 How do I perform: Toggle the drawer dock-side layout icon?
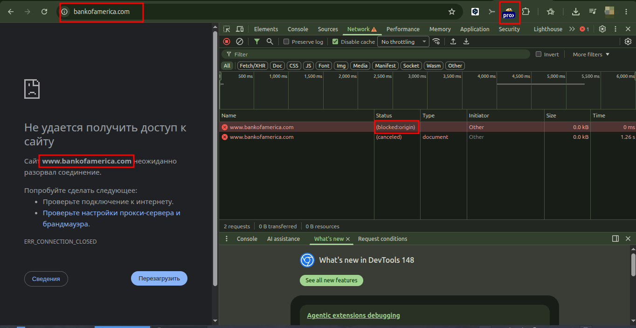pos(615,239)
